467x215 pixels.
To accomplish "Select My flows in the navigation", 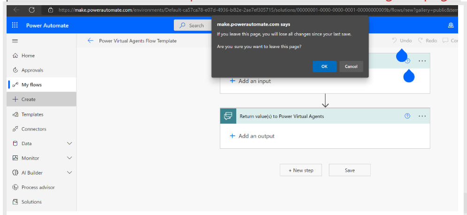I will pyautogui.click(x=41, y=85).
